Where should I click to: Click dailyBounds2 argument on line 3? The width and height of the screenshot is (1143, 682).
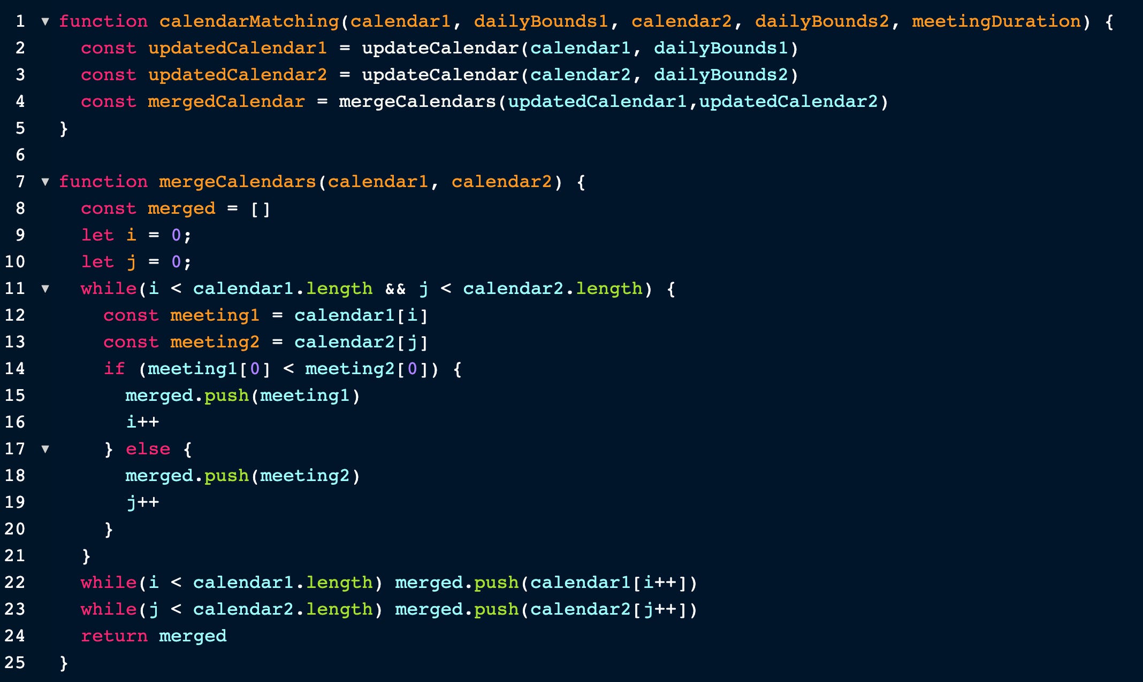[x=721, y=75]
